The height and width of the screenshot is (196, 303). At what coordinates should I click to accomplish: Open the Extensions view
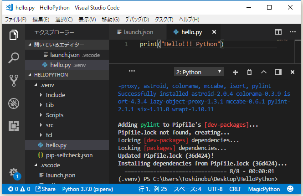14,126
